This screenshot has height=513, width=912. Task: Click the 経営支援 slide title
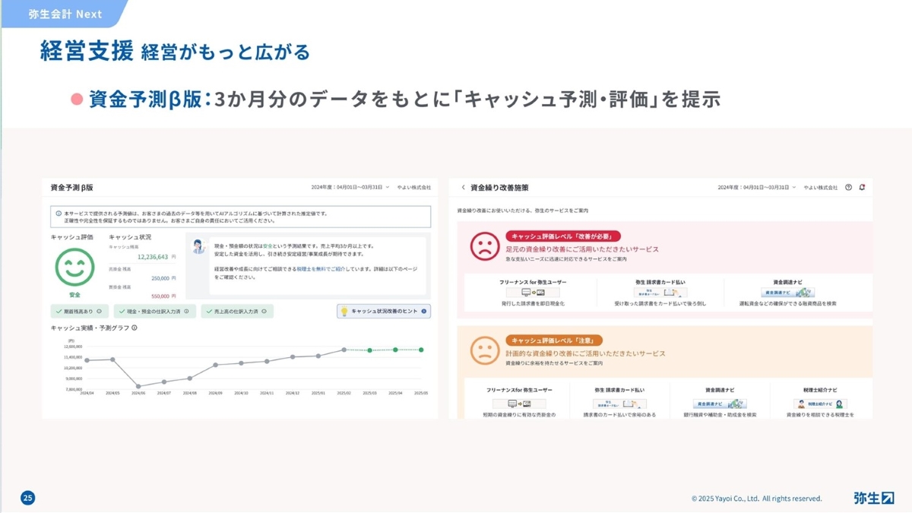click(x=86, y=51)
